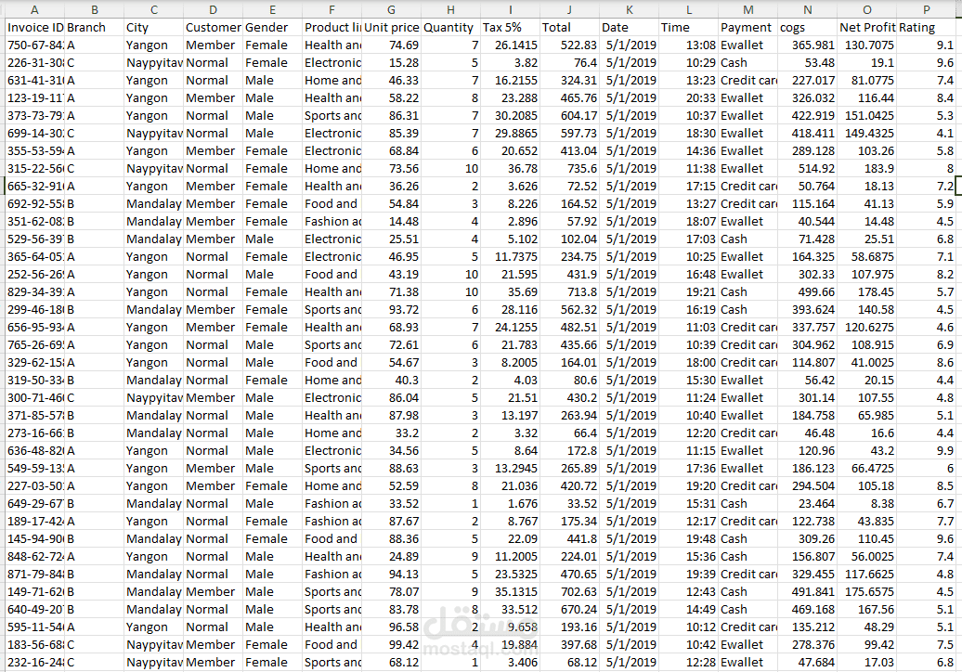
Task: Select tax cell 13.2945
Action: (x=510, y=469)
